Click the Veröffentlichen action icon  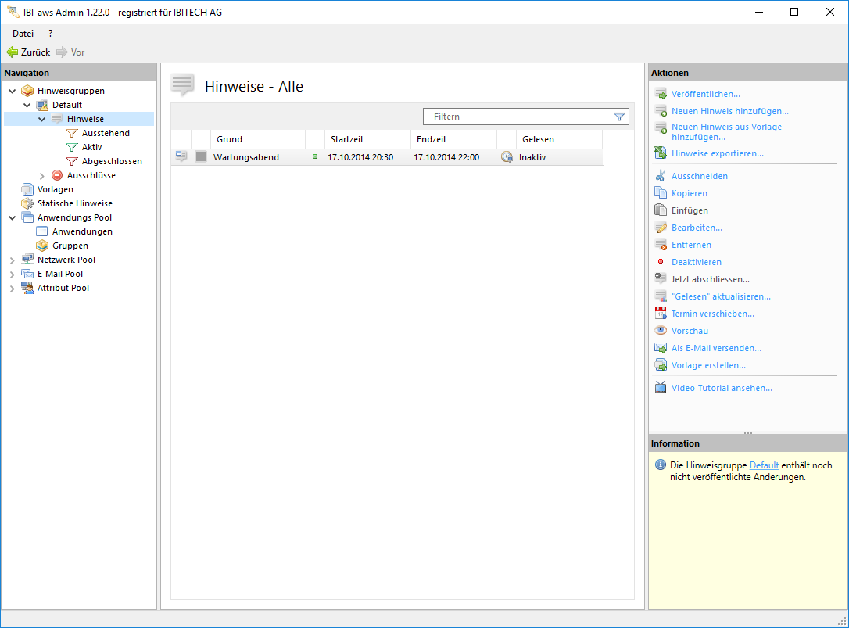coord(661,94)
